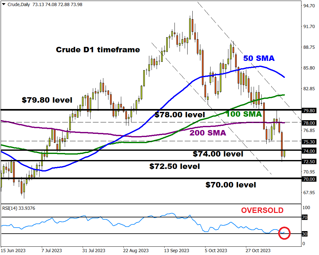This screenshot has height=255, width=319.
Task: Click 94.70 on the price axis
Action: (309, 6)
